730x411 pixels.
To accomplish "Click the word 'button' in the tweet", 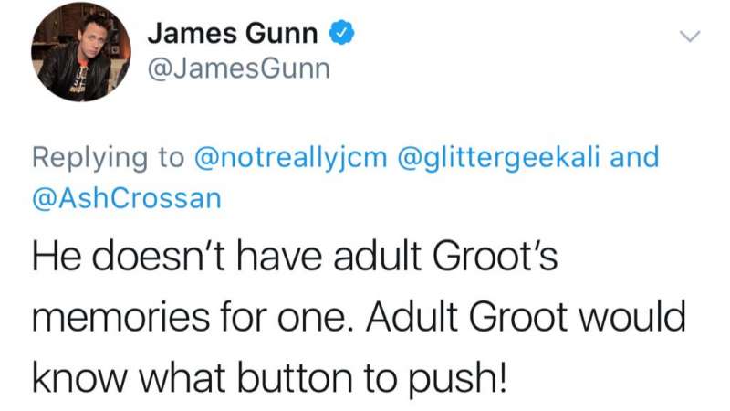I will [295, 378].
